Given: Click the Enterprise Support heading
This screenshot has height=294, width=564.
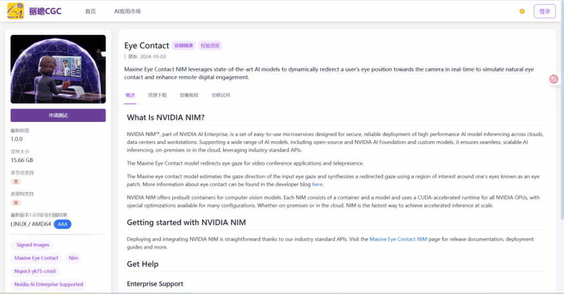Looking at the screenshot, I should click(155, 284).
